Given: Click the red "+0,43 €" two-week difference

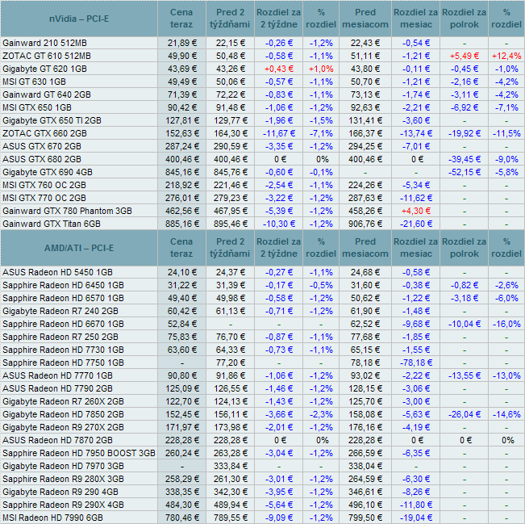Looking at the screenshot, I should coord(279,69).
